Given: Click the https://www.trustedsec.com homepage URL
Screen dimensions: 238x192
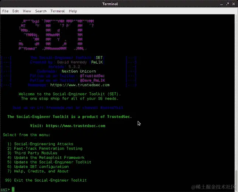Looking at the screenshot, I should 80,85.
